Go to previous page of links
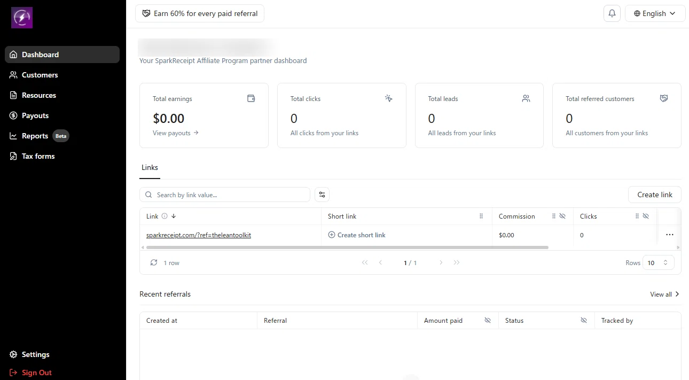 [x=380, y=262]
